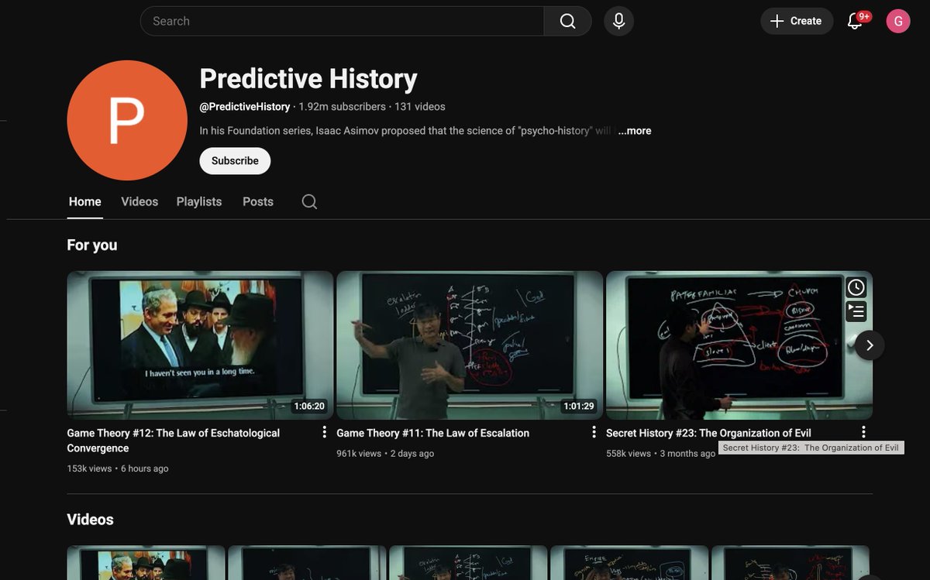The width and height of the screenshot is (930, 580).
Task: Open account menu via G avatar
Action: point(898,21)
